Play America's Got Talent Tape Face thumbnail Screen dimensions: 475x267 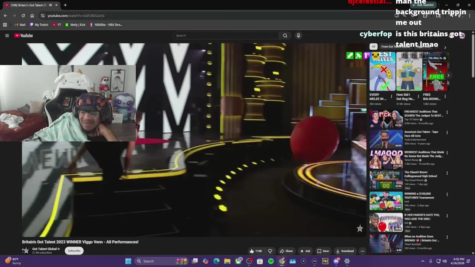386,139
